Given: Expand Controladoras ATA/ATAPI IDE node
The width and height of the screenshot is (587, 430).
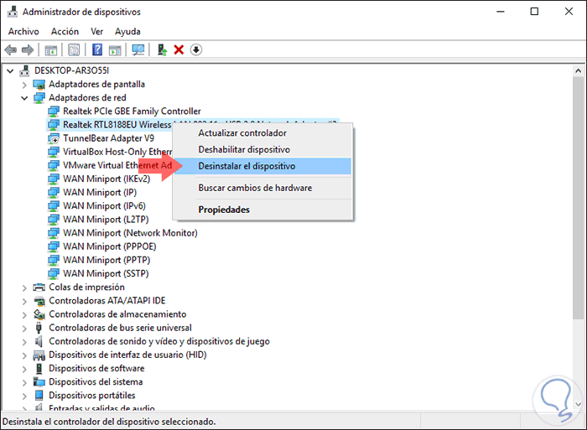Looking at the screenshot, I should (24, 301).
